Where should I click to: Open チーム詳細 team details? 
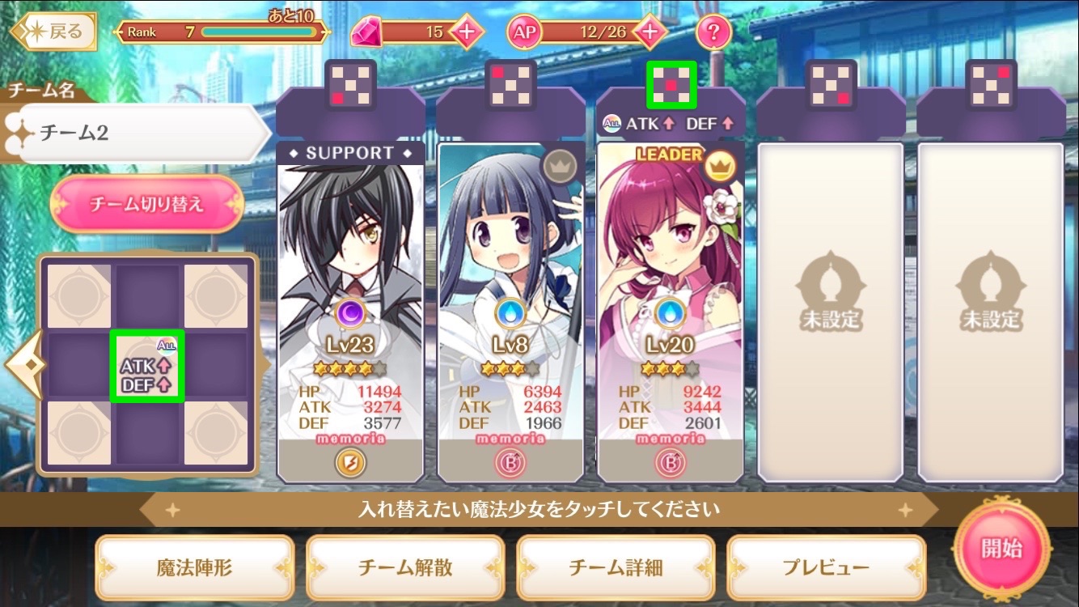[x=616, y=567]
